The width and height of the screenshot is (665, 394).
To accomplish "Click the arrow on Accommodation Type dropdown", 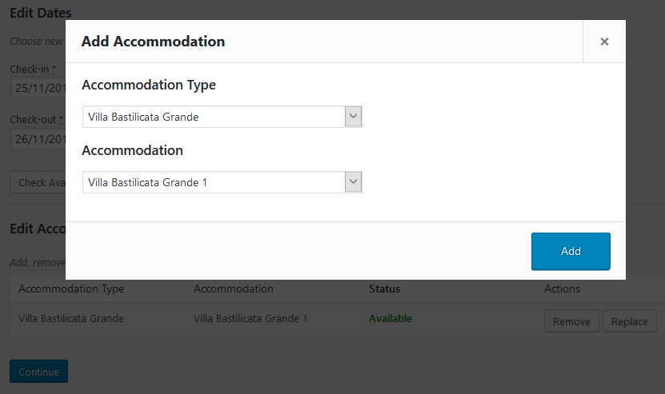I will 353,117.
